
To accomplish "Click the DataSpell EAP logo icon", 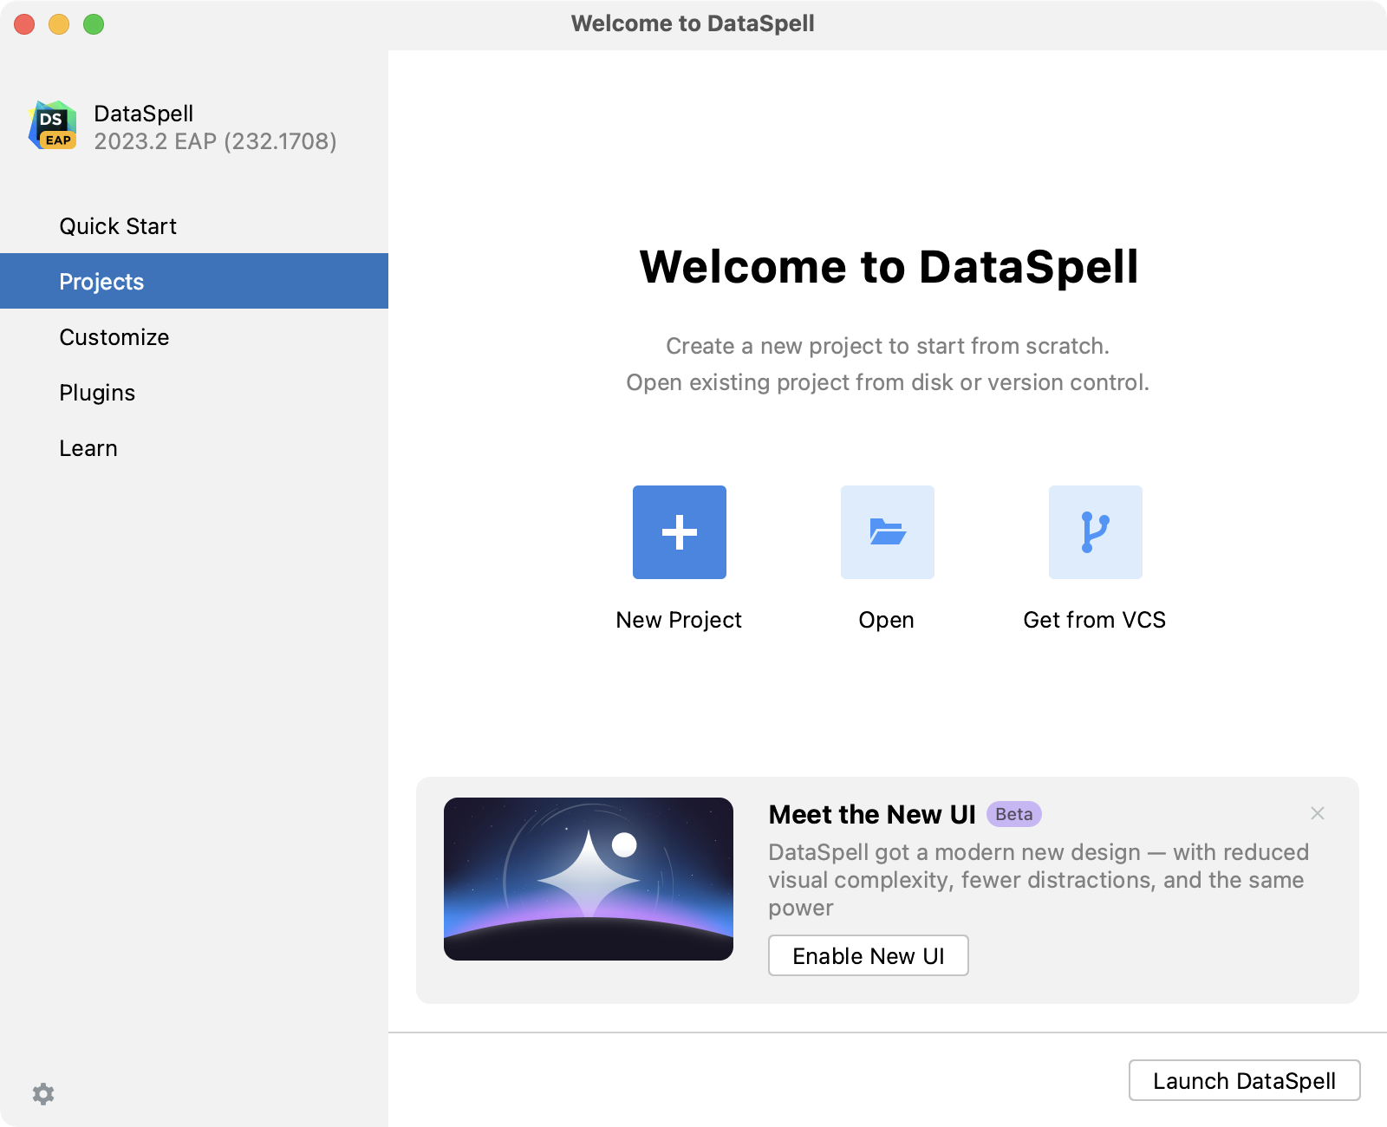I will [x=53, y=126].
